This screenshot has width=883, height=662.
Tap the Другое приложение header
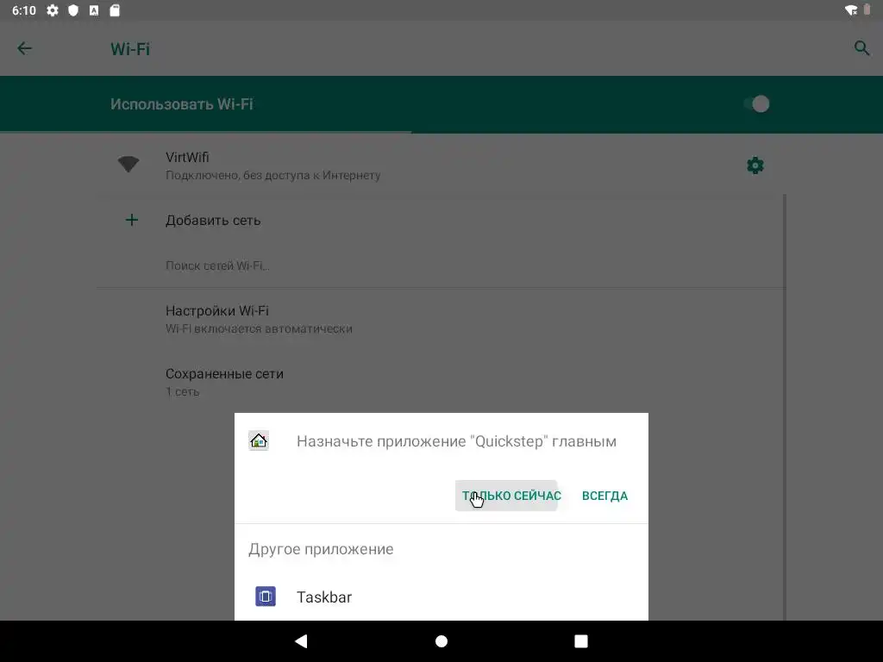point(321,549)
